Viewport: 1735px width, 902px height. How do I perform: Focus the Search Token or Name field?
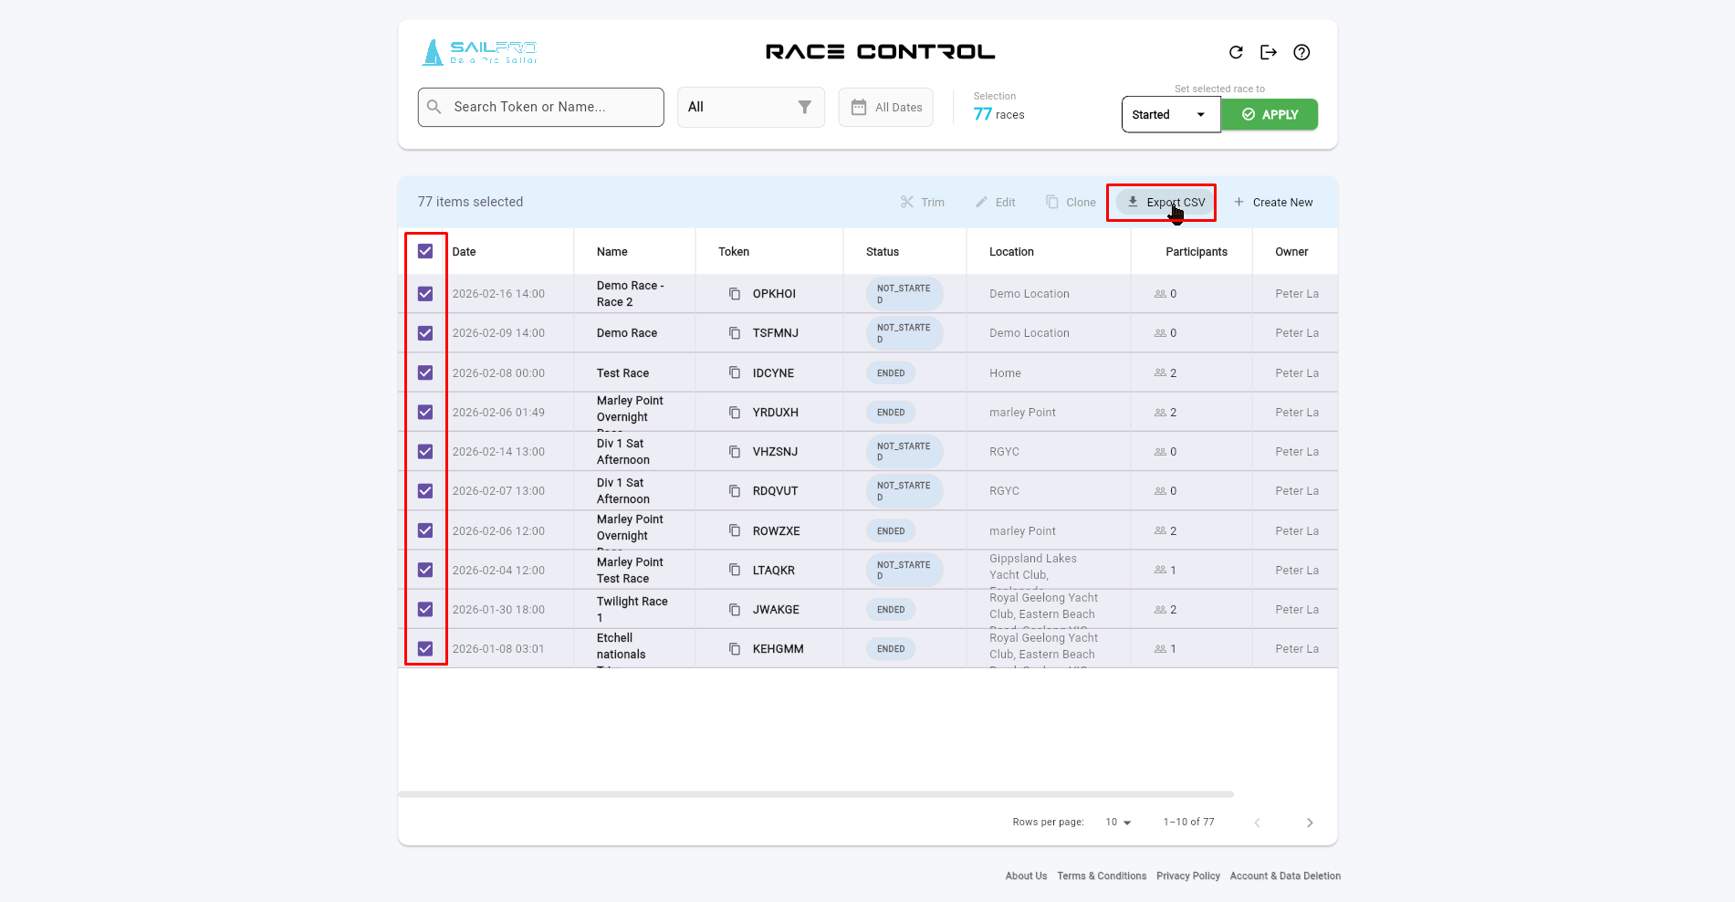pyautogui.click(x=540, y=107)
